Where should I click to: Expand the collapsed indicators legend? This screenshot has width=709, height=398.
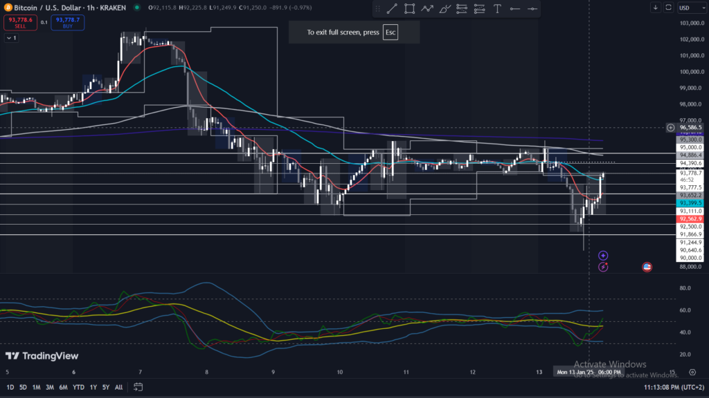click(12, 38)
